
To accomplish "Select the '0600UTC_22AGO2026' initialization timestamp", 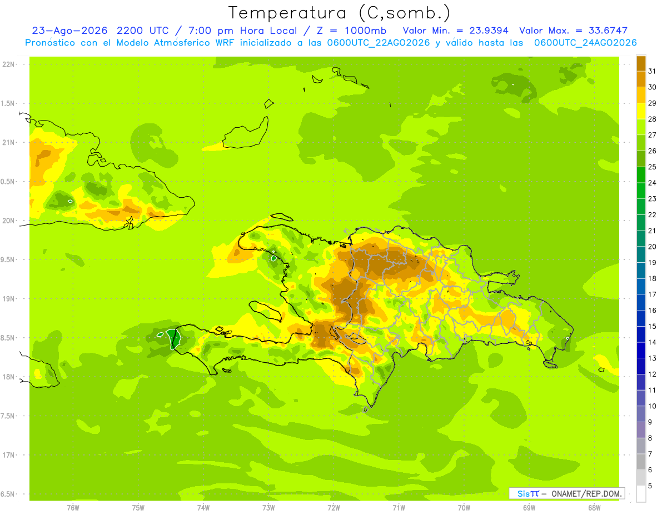I will click(x=379, y=43).
